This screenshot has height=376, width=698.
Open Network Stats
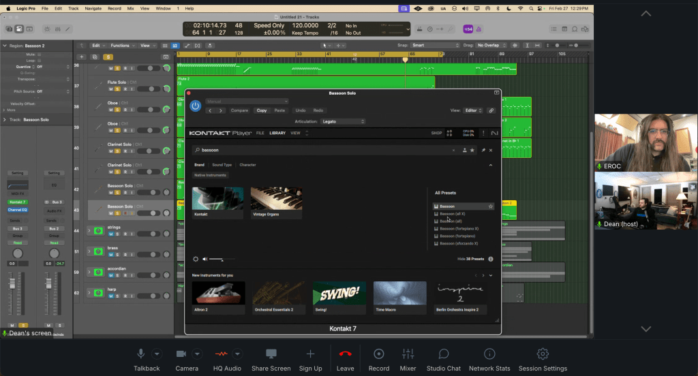click(489, 354)
